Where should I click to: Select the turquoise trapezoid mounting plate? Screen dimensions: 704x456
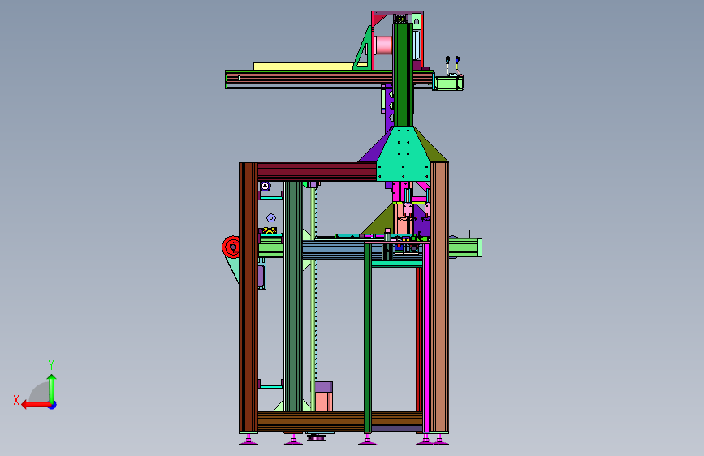click(404, 154)
